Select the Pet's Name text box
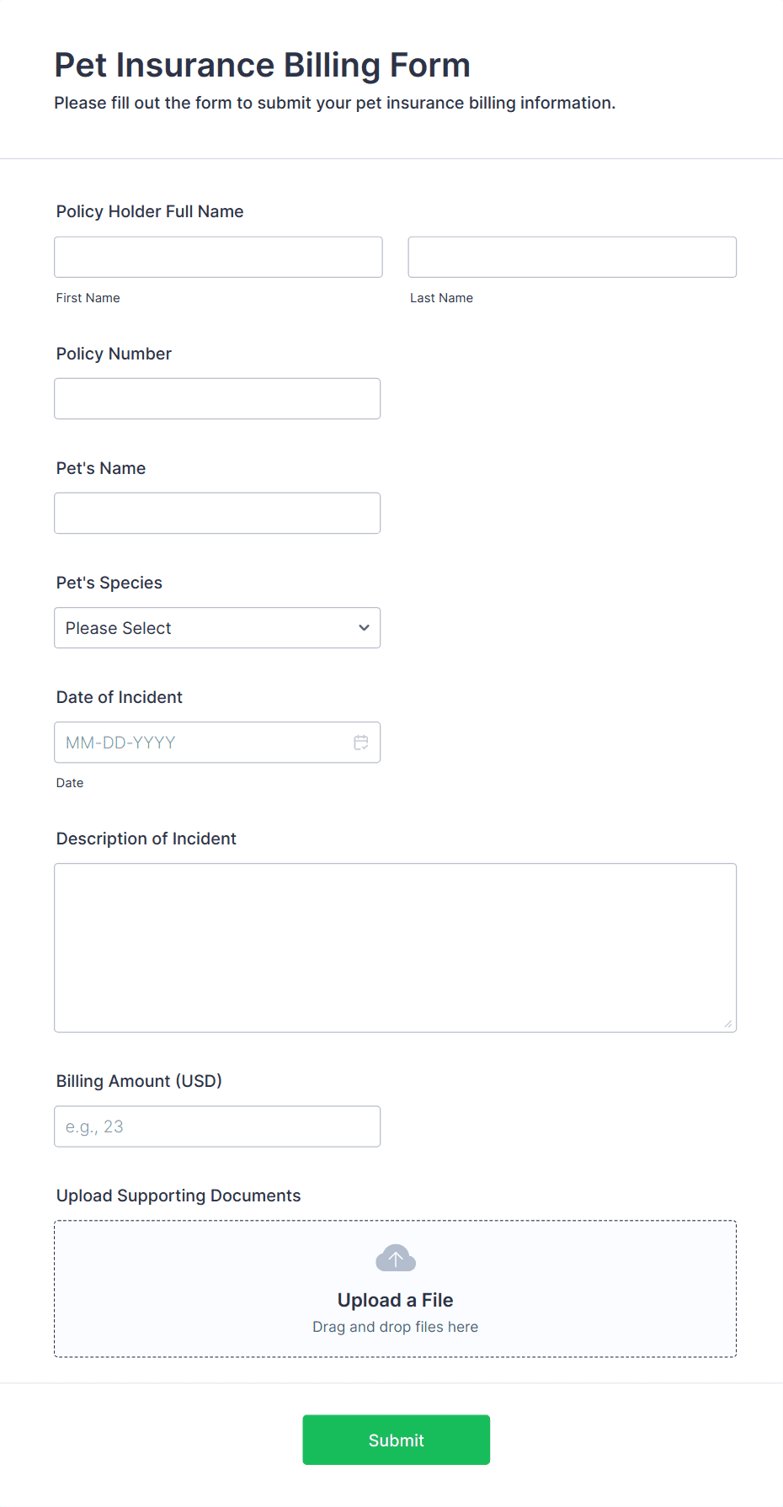The height and width of the screenshot is (1507, 783). coord(217,513)
